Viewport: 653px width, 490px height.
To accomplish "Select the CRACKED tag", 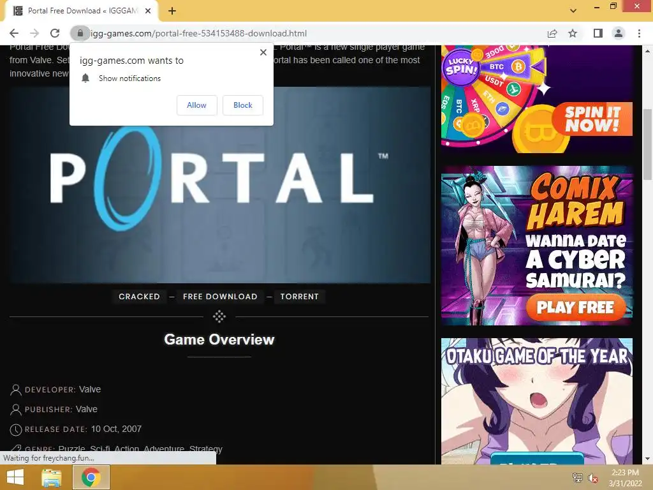I will tap(139, 297).
